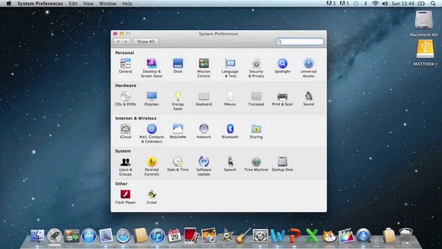Launch GarageBand guitar icon in Dock
Viewport: 442px width, 249px height.
[243, 236]
